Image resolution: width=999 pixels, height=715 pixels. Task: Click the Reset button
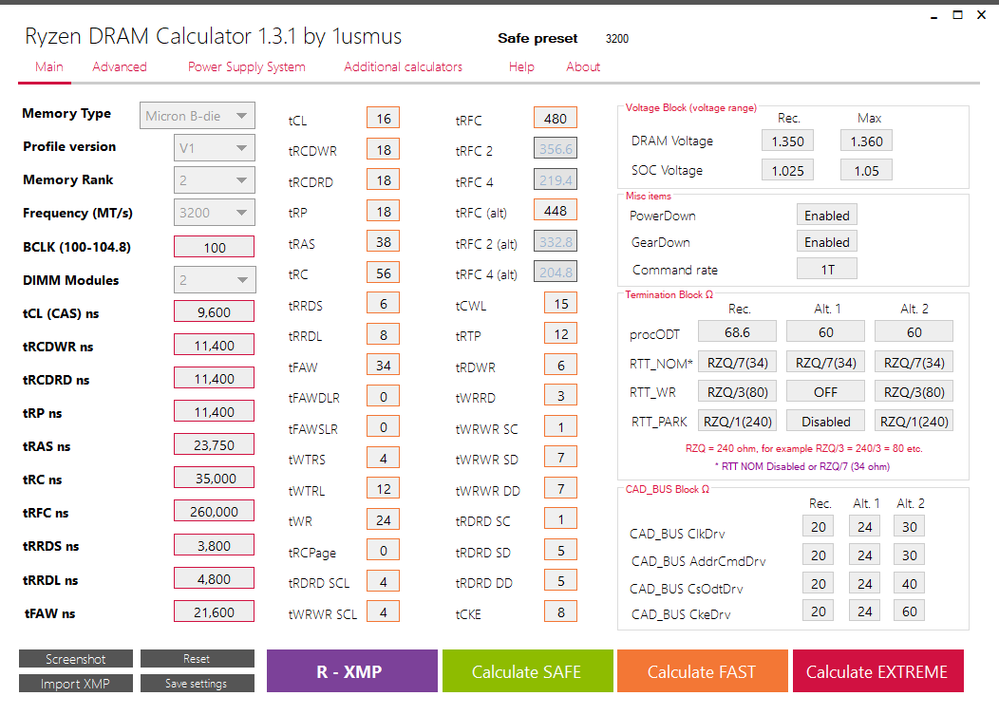[197, 659]
